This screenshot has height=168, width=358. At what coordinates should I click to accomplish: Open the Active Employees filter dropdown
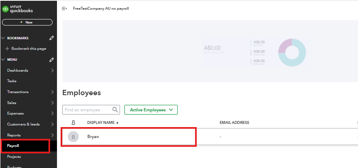pyautogui.click(x=151, y=110)
